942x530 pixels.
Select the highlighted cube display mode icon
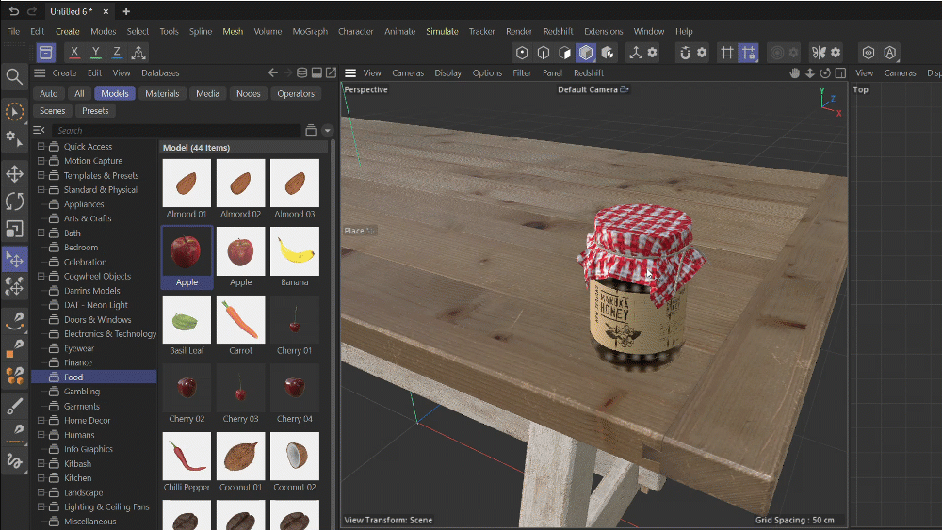(x=586, y=52)
